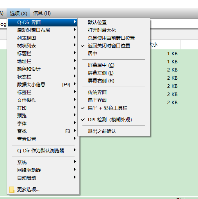The image size is (198, 199).
Task: Expand the 状态栏 submenu
Action: pyautogui.click(x=43, y=77)
